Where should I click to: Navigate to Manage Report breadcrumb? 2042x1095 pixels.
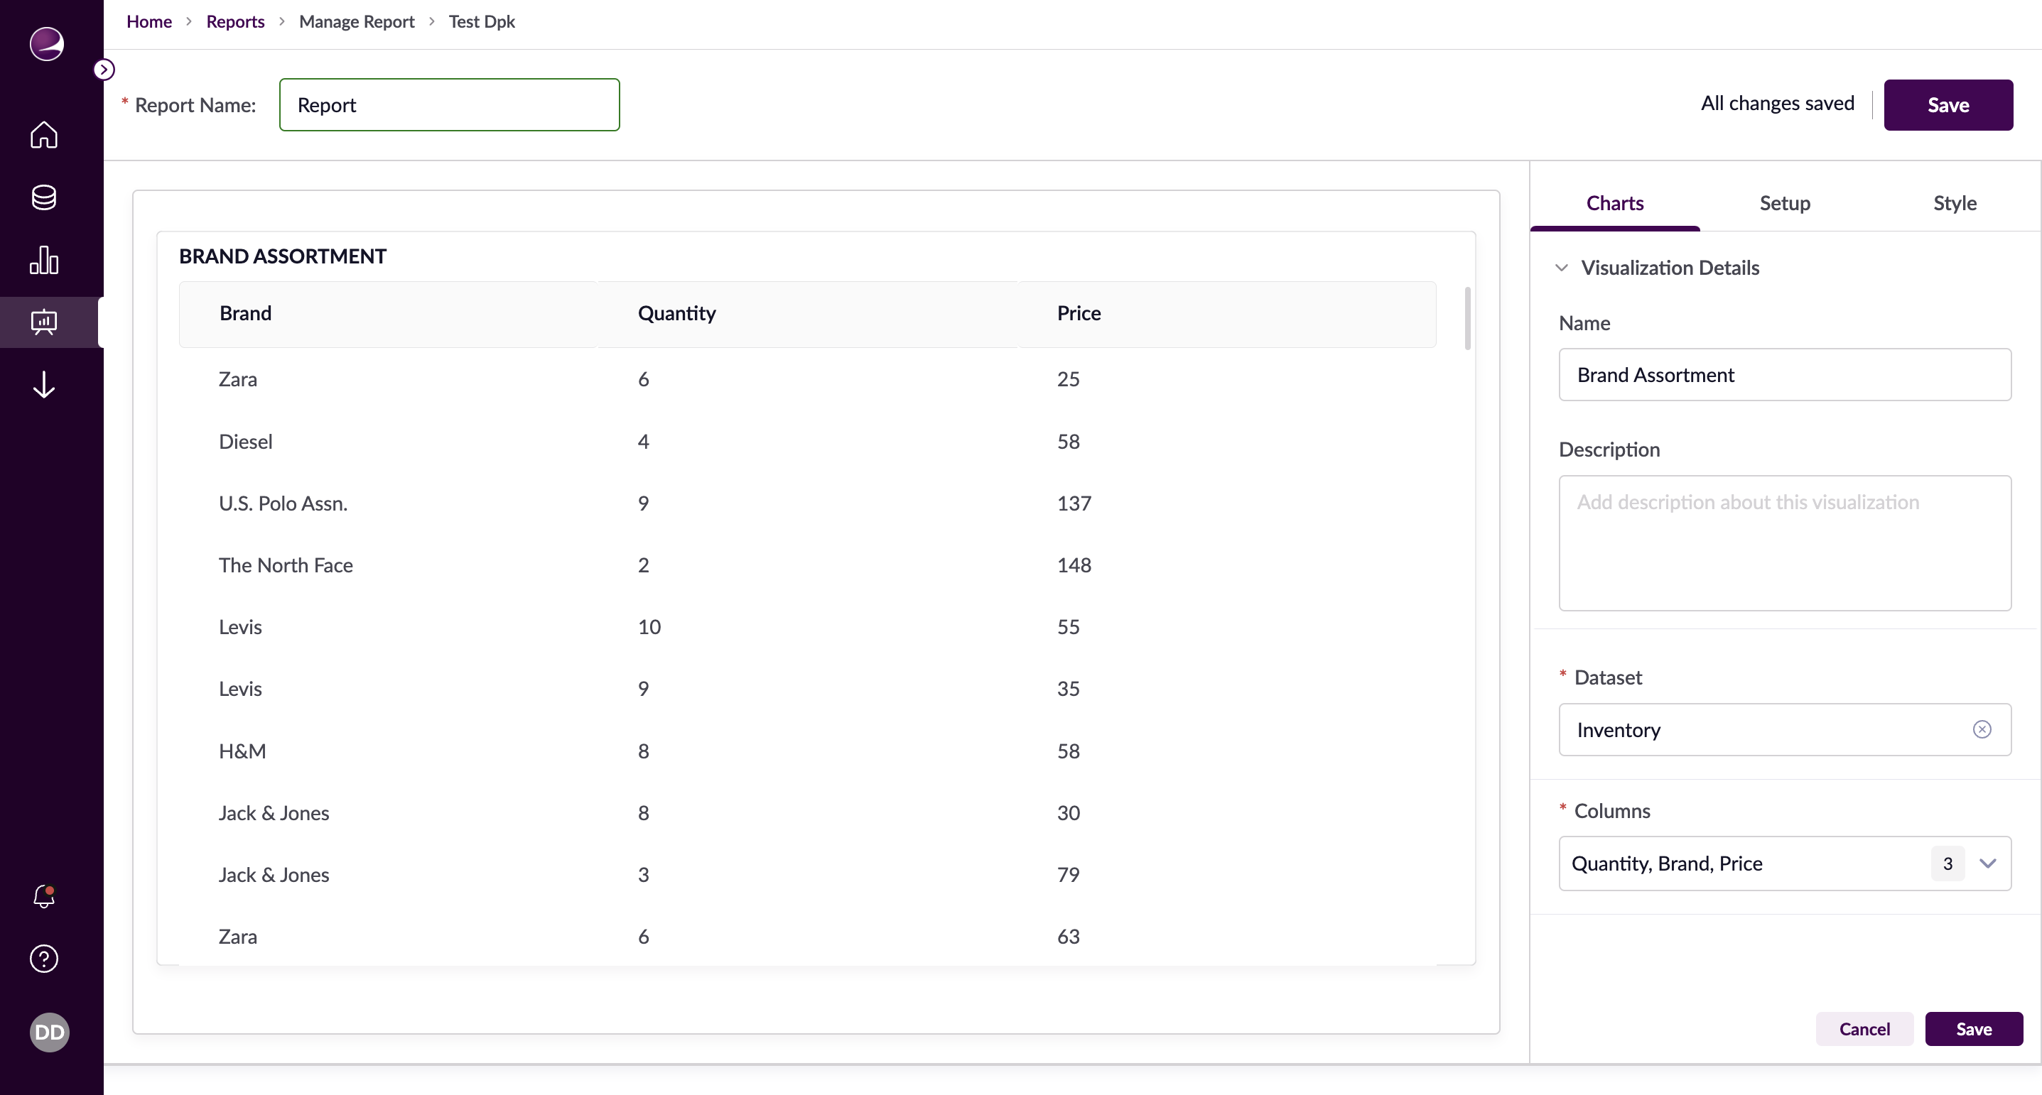click(357, 21)
